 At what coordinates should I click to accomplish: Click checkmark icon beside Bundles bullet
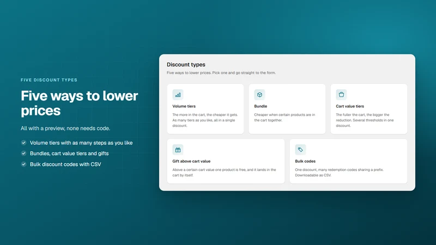[23, 154]
